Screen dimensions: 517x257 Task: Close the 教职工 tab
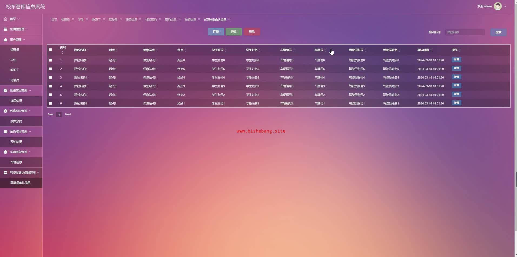click(104, 19)
